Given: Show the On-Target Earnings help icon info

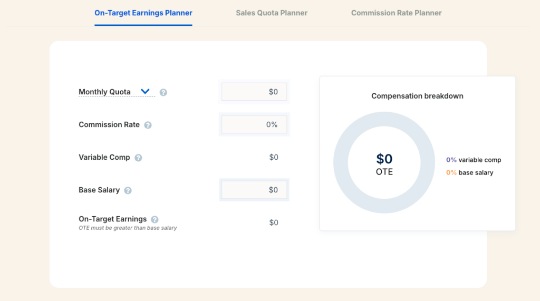Looking at the screenshot, I should [155, 219].
